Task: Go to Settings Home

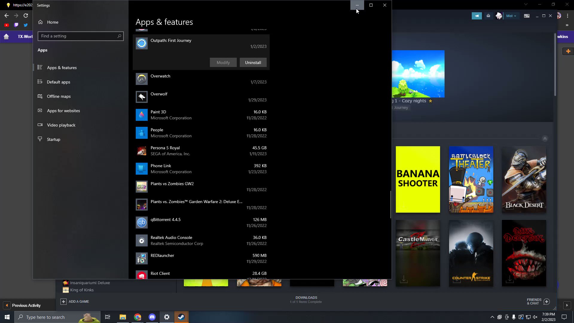Action: pos(53,22)
